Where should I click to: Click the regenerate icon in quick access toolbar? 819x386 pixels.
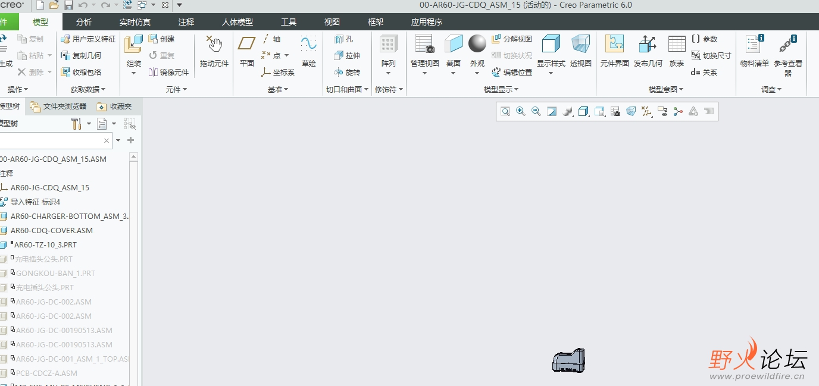pyautogui.click(x=127, y=5)
